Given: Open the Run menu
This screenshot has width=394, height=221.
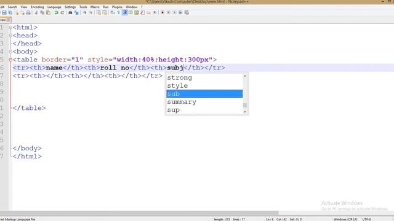Looking at the screenshot, I should click(106, 7).
